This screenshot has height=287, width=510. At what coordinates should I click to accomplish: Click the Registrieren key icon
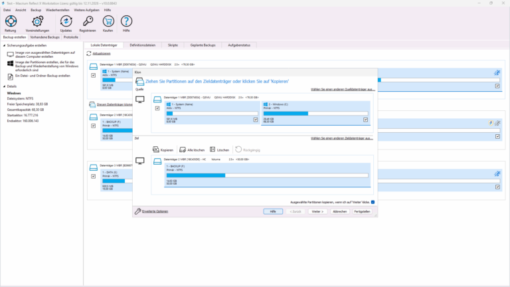pyautogui.click(x=88, y=21)
